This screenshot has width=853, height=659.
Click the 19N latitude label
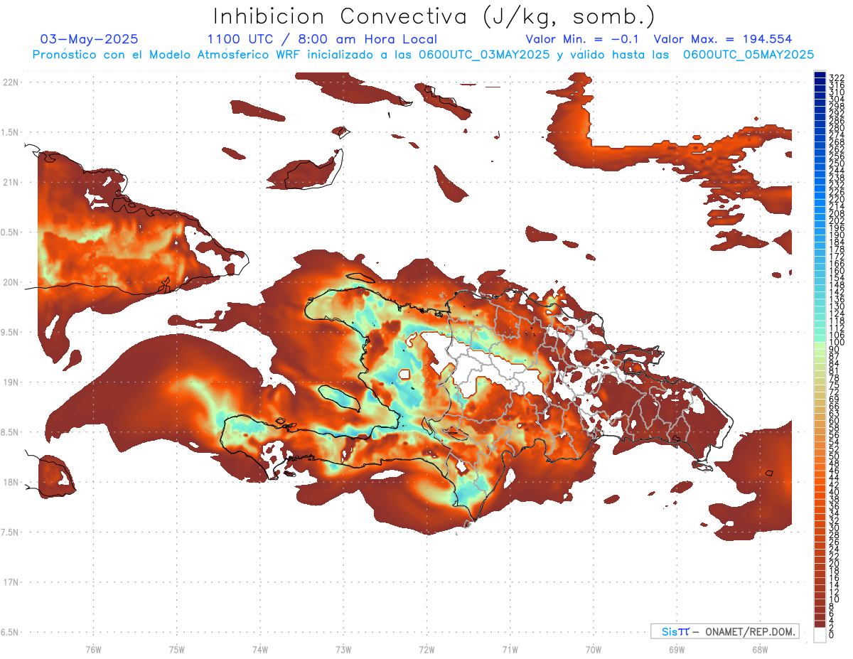tap(11, 382)
